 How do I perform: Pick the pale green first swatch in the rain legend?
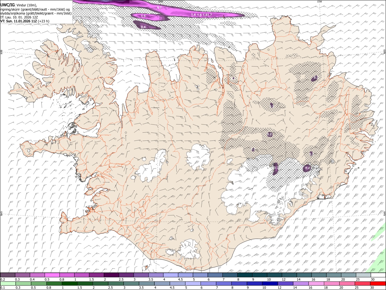(x=8, y=283)
